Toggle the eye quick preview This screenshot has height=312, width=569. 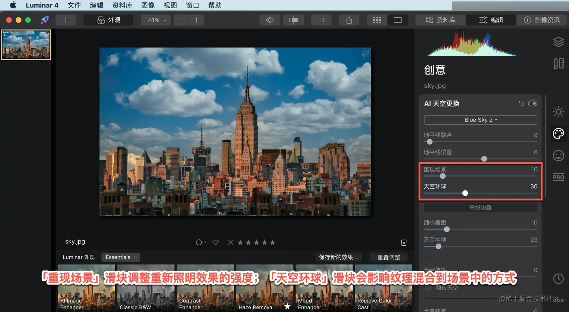[270, 20]
